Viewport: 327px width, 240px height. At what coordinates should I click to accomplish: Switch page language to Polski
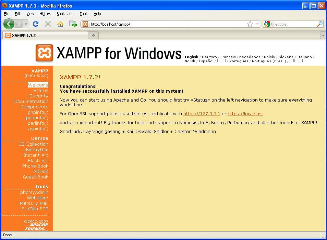[x=269, y=57]
